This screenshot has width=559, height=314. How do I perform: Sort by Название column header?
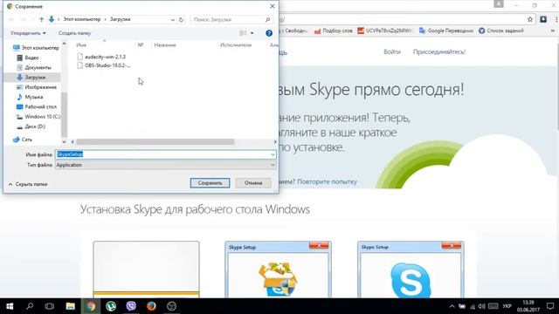(165, 45)
